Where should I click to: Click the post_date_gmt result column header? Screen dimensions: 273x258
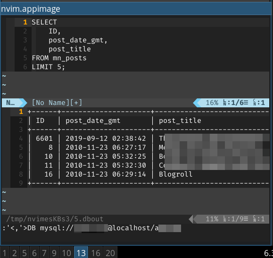point(93,121)
